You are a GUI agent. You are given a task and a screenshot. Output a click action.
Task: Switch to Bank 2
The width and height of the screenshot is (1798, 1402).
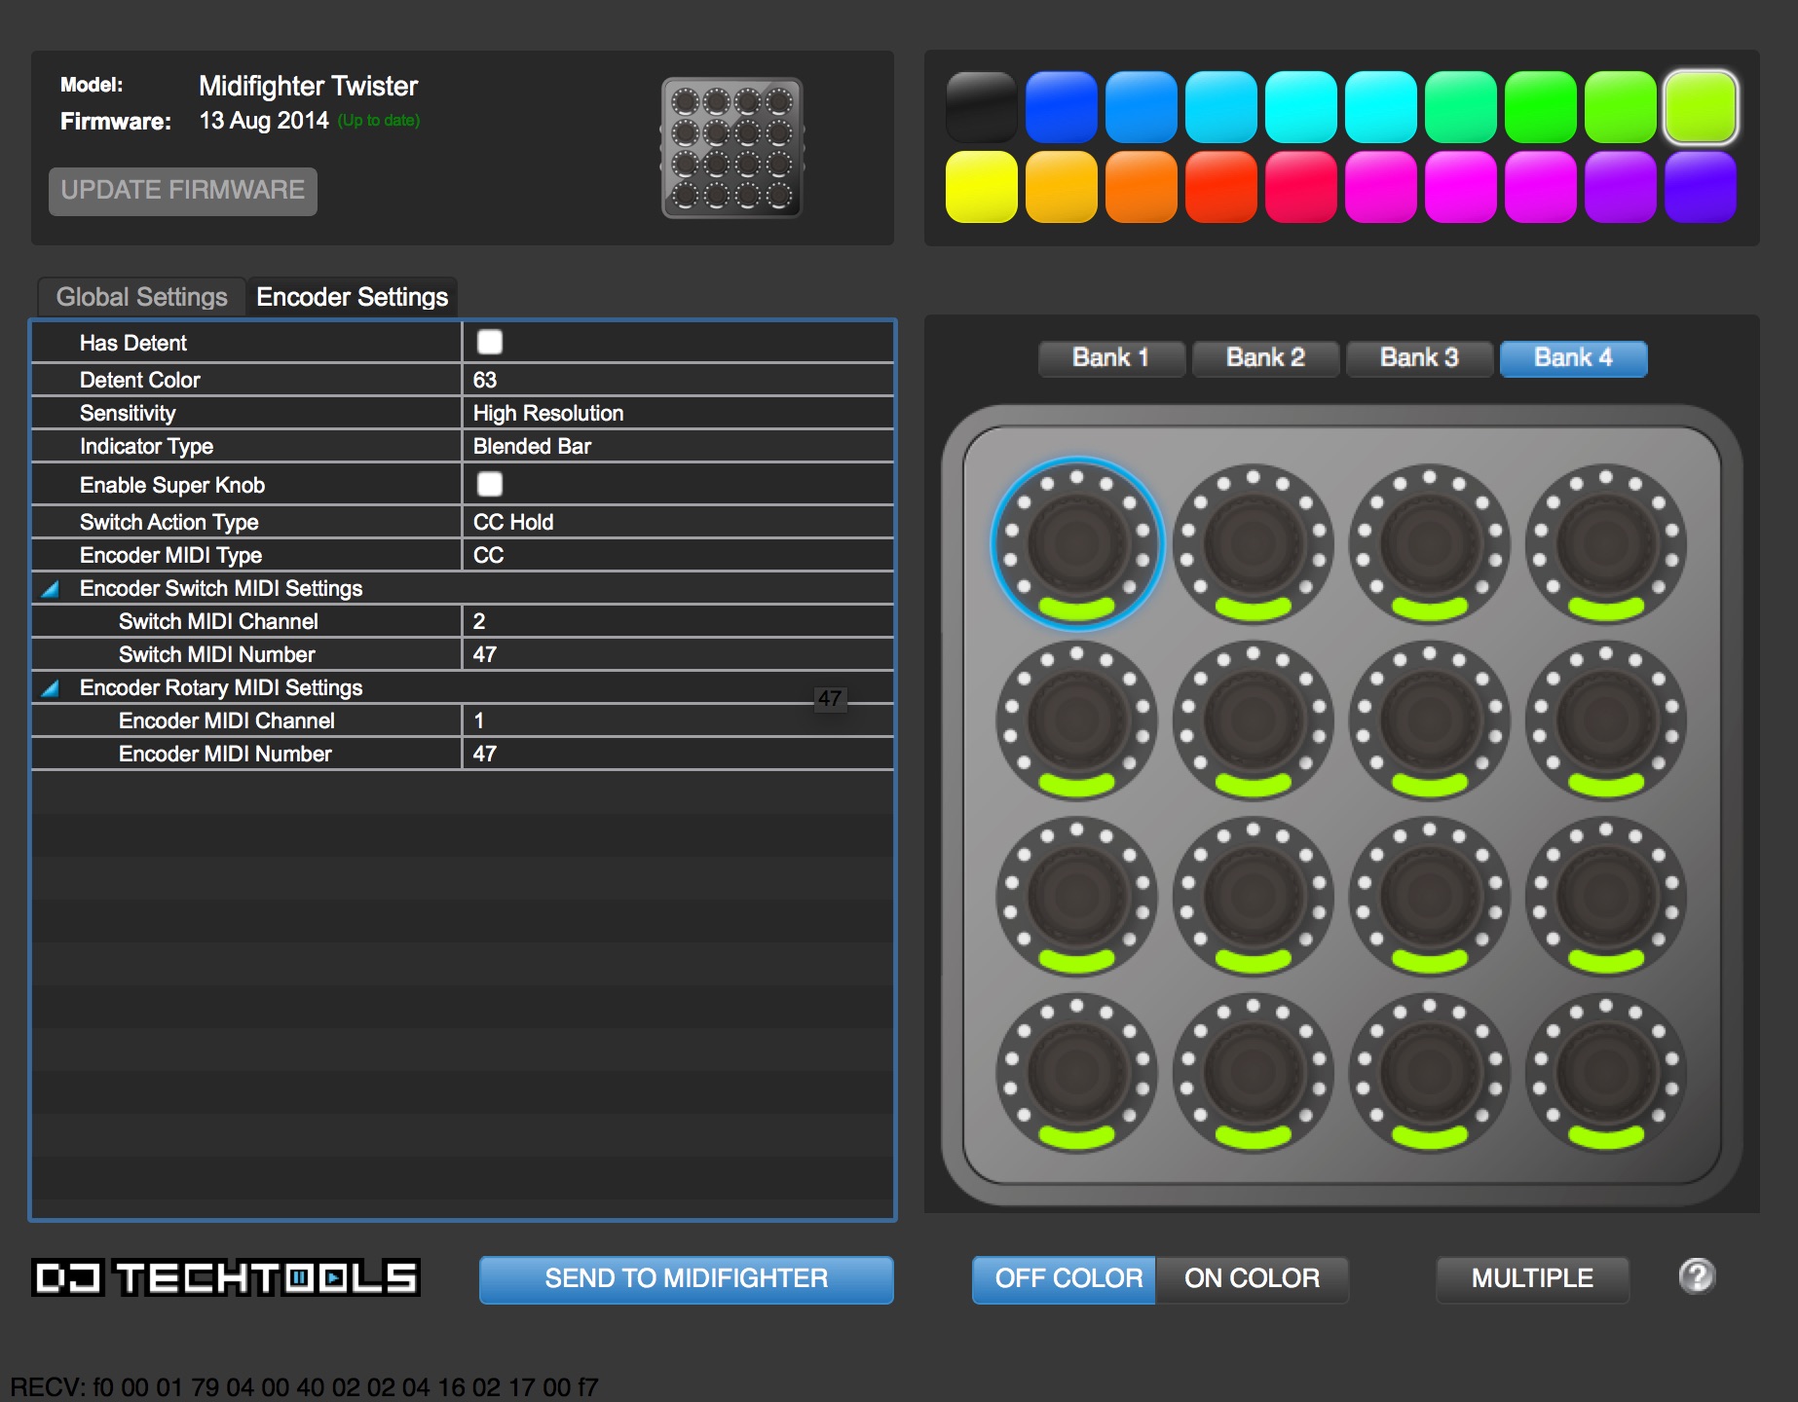(x=1265, y=358)
